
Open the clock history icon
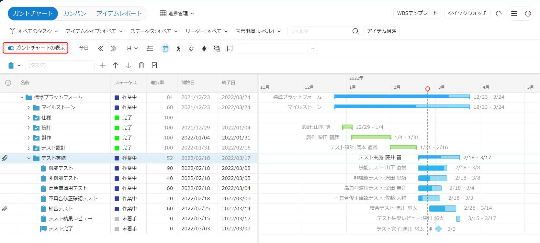(x=528, y=14)
